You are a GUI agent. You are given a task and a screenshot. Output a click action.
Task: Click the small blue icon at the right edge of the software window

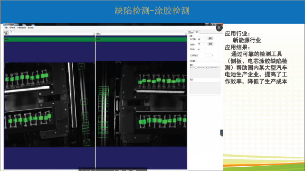[221, 133]
